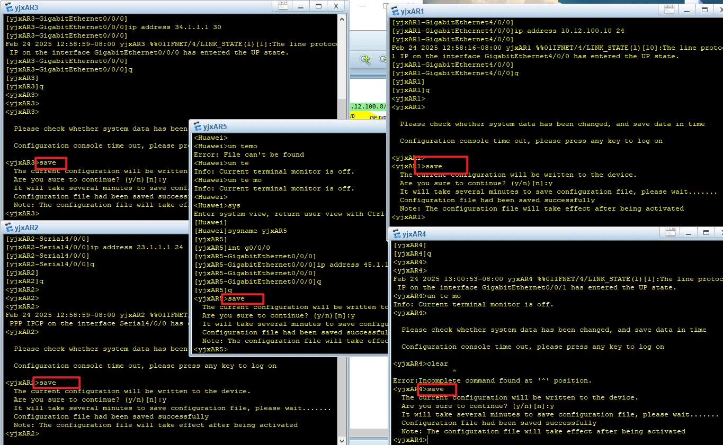Viewport: 723px width, 445px height.
Task: Click the yjxAR3 vertical scrollbar thumb
Action: pyautogui.click(x=342, y=106)
